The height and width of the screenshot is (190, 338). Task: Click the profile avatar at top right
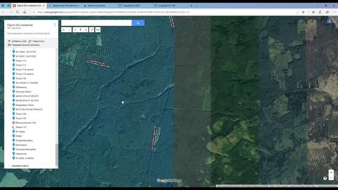330,21
